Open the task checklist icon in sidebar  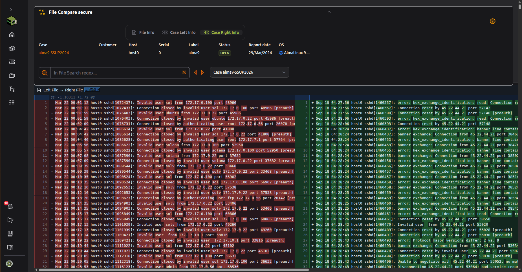pyautogui.click(x=12, y=102)
